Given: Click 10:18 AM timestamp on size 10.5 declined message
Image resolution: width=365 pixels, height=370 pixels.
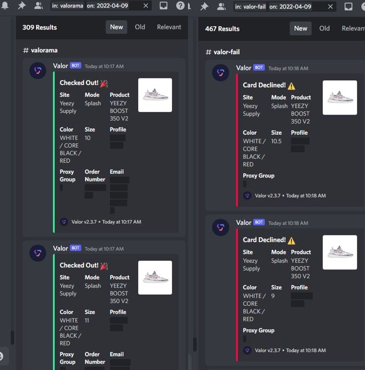Looking at the screenshot, I should pos(288,68).
